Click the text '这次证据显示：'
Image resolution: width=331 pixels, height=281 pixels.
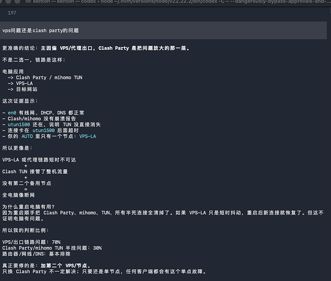(x=20, y=101)
